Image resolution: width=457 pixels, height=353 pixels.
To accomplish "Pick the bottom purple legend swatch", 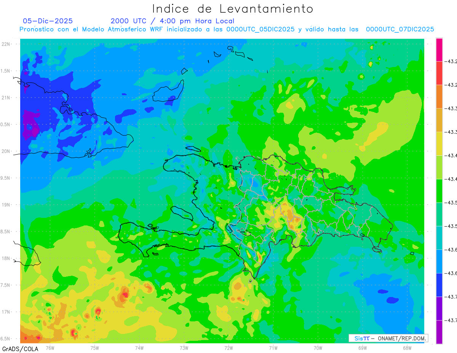I will 439,332.
